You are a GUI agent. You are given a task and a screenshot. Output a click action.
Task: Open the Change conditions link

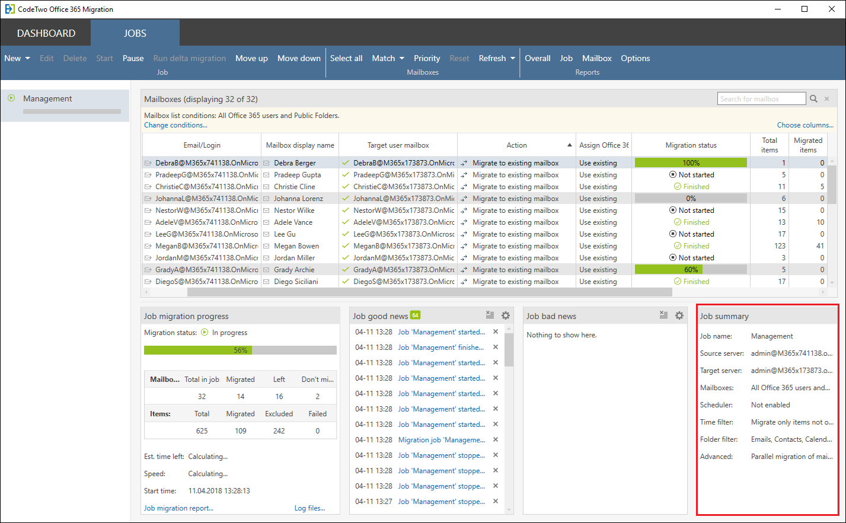coord(175,125)
